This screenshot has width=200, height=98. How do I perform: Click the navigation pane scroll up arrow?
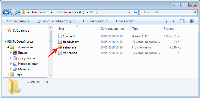pos(50,28)
